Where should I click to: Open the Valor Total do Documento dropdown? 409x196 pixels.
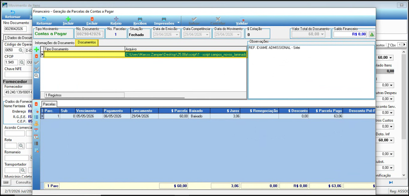[322, 34]
